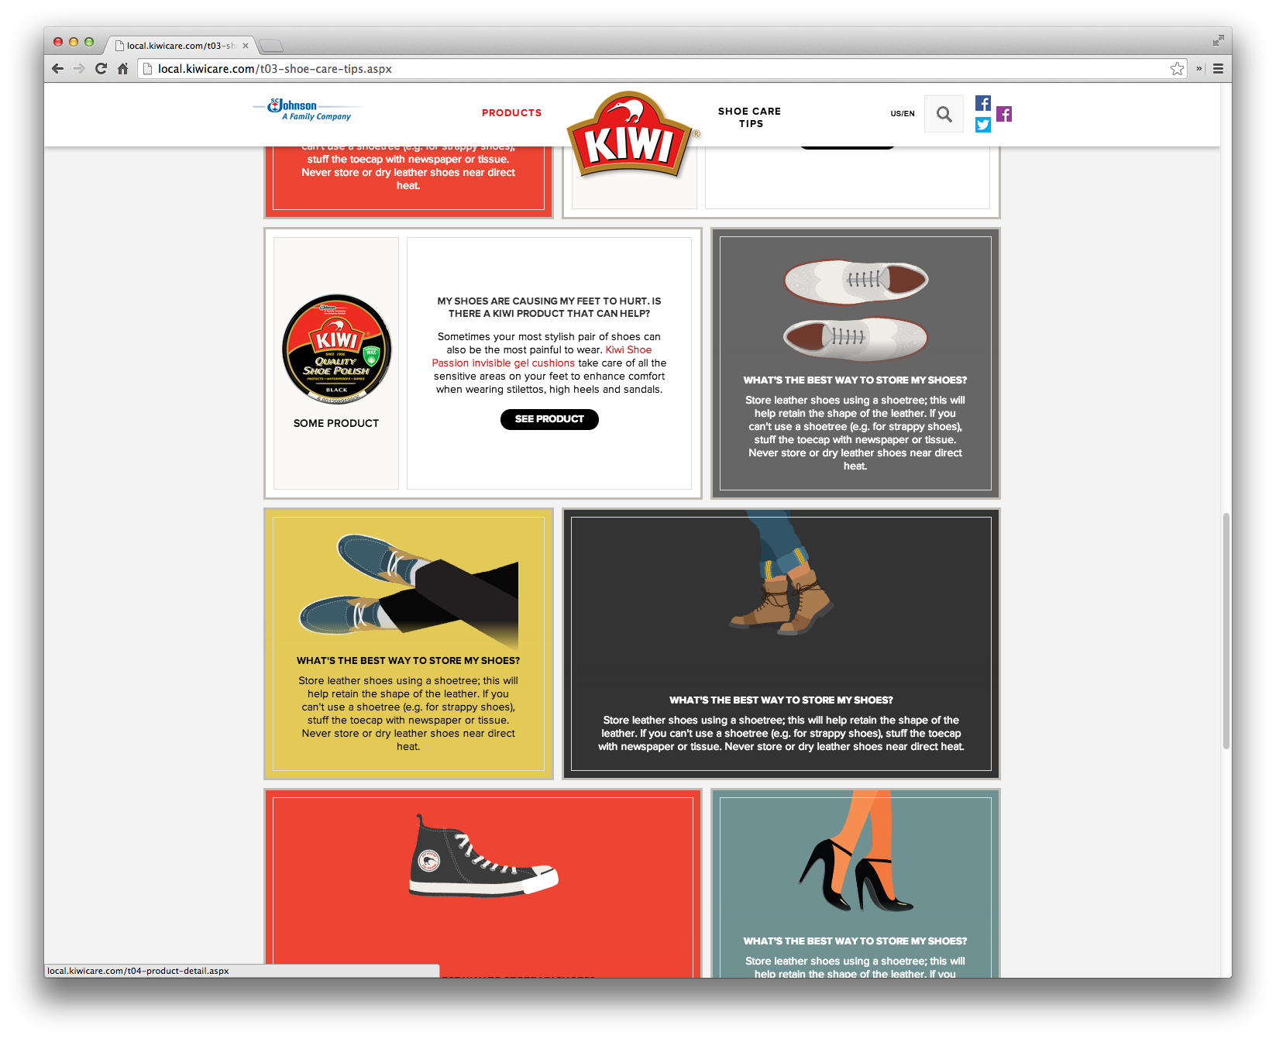Open the PRODUCTS menu
1276x1039 pixels.
coord(511,113)
